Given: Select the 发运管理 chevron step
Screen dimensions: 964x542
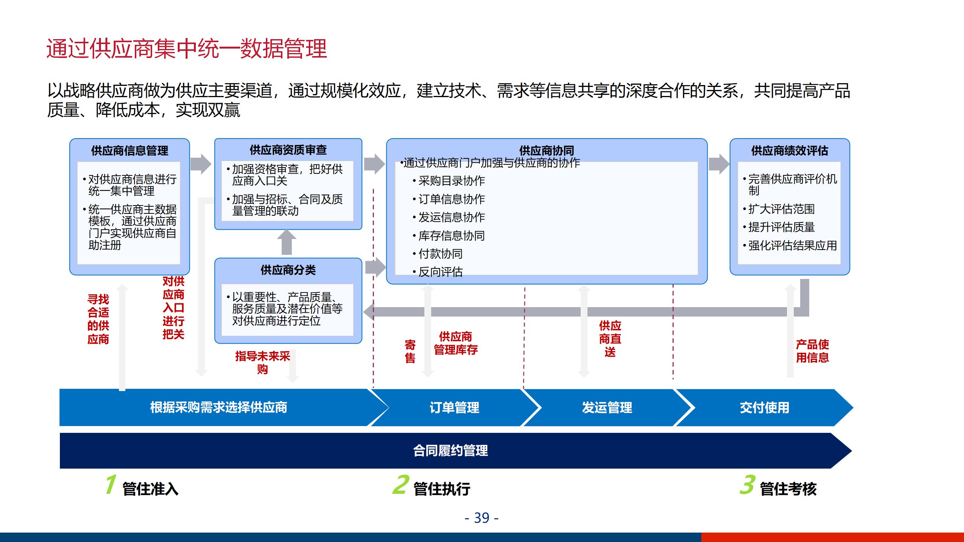Looking at the screenshot, I should coord(607,407).
